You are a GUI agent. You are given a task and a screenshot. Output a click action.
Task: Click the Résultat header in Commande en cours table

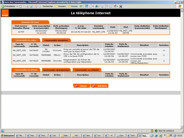(x=144, y=45)
